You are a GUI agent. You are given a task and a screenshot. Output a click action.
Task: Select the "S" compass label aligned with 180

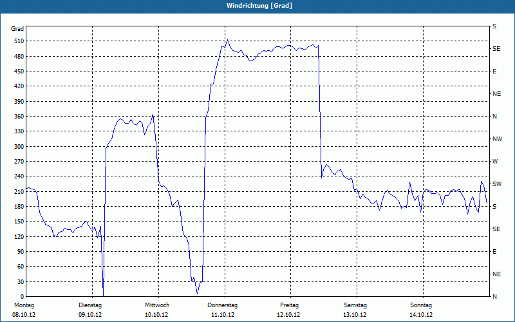pos(494,207)
